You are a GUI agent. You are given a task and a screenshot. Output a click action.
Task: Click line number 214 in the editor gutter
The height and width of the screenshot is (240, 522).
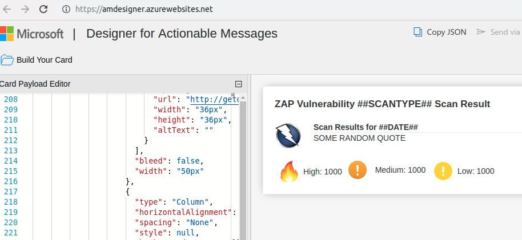11,161
